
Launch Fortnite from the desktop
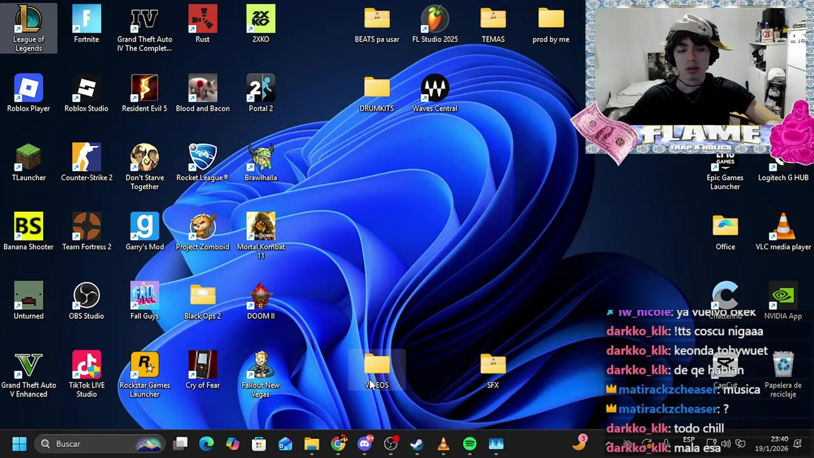[x=86, y=24]
